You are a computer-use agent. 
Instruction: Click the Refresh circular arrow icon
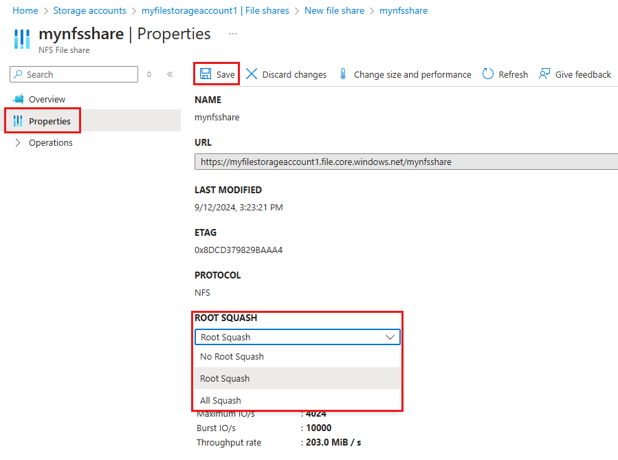click(x=488, y=74)
